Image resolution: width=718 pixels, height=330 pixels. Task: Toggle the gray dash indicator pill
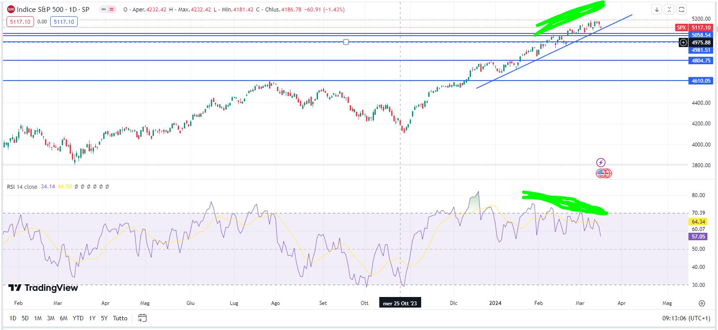click(103, 9)
